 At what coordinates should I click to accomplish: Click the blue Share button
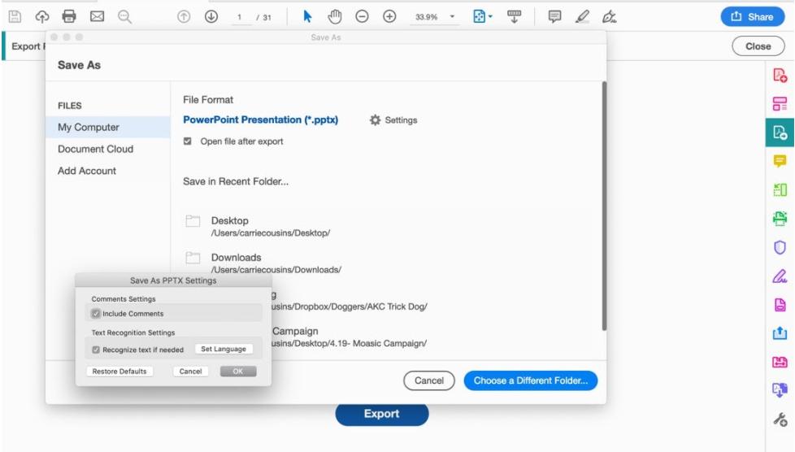click(x=753, y=17)
